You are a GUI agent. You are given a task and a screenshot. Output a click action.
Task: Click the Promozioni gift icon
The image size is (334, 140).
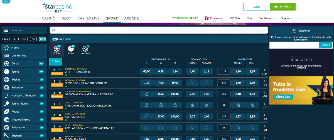[207, 18]
